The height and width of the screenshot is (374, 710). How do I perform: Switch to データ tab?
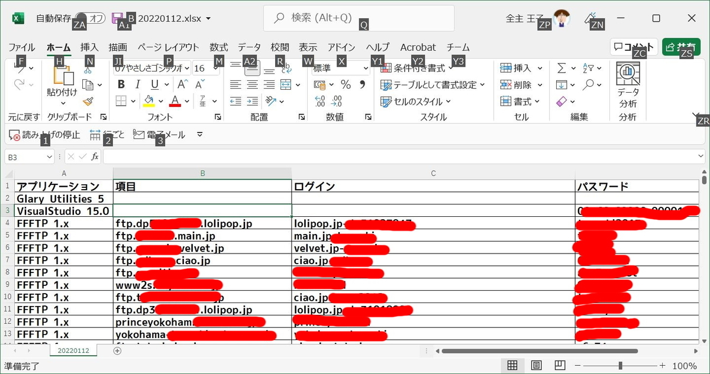pyautogui.click(x=249, y=47)
